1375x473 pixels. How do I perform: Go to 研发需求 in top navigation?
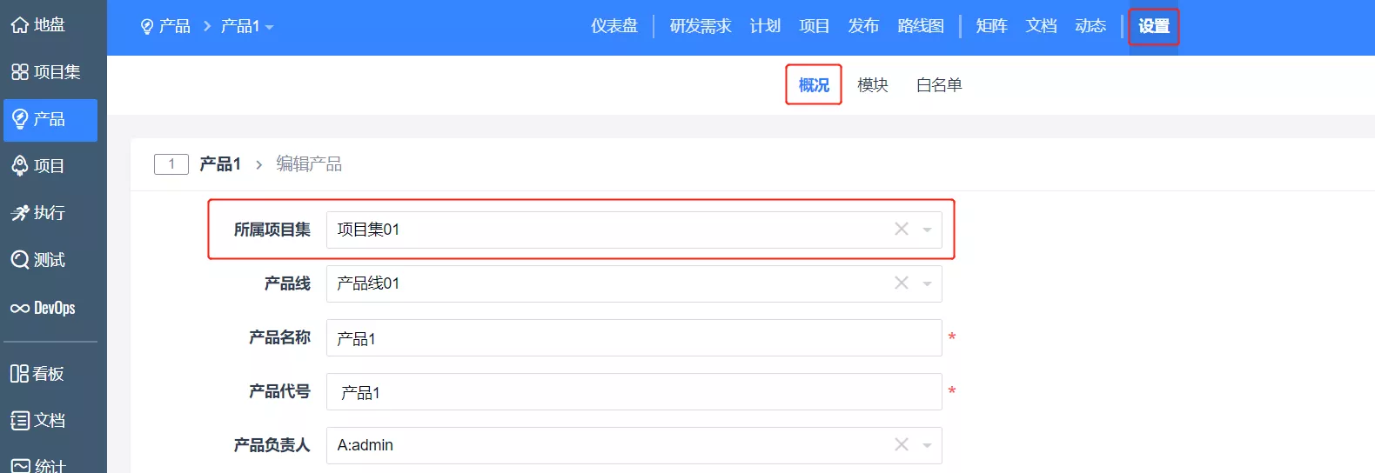(x=700, y=26)
